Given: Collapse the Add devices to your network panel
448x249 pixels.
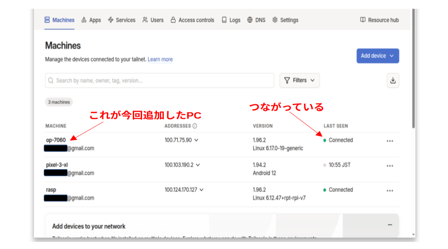Looking at the screenshot, I should click(390, 225).
